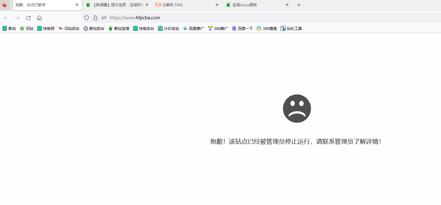Image resolution: width=441 pixels, height=205 pixels.
Task: Open the 快板后台 bookmark
Action: tap(144, 28)
